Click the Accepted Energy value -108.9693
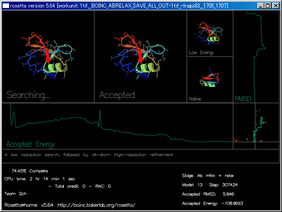The height and width of the screenshot is (212, 282). (233, 203)
